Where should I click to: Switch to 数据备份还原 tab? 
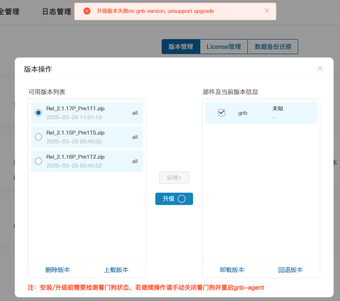point(273,47)
